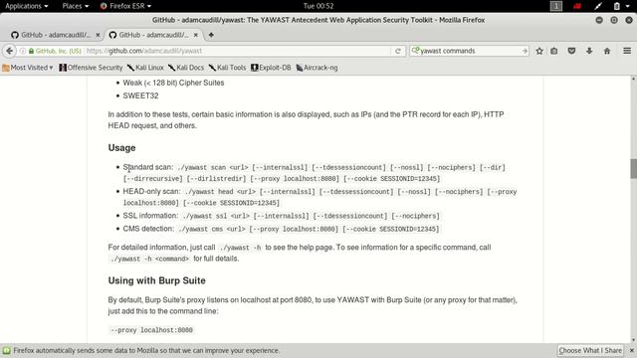Click the URL address bar
The width and height of the screenshot is (637, 358).
pyautogui.click(x=238, y=51)
